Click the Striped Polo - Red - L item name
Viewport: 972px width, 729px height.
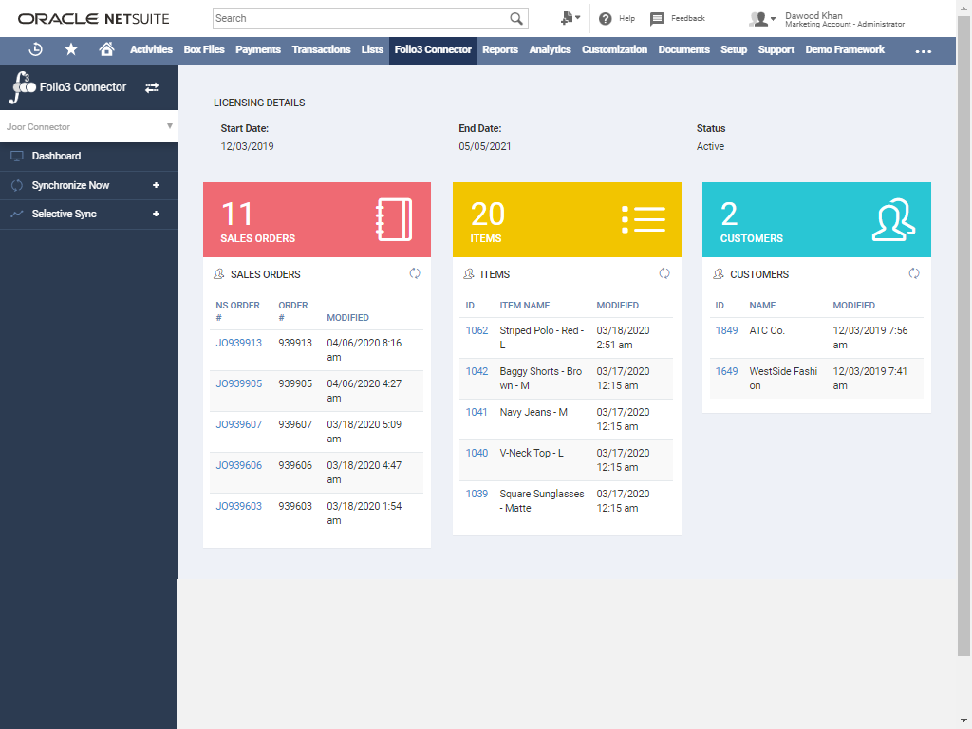[542, 337]
